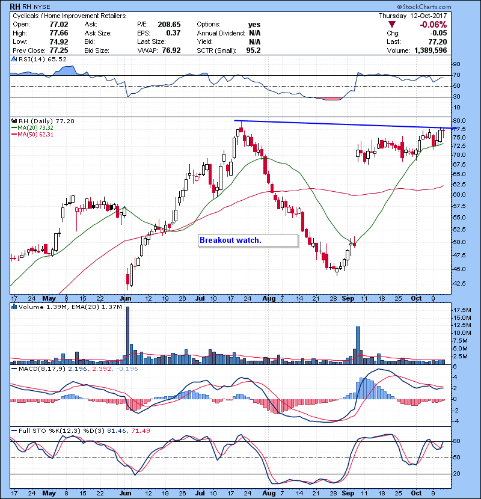Viewport: 481px width, 499px height.
Task: Click the Sep label on the bottom date axis
Action: pyautogui.click(x=348, y=491)
